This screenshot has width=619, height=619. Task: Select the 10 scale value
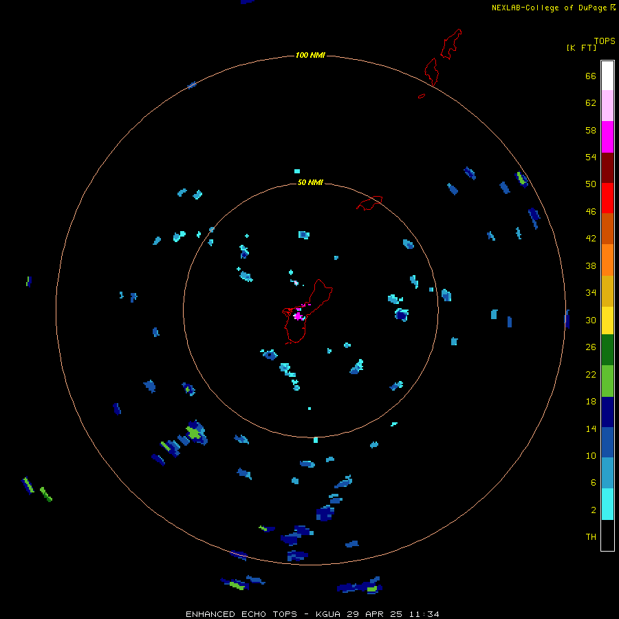[x=591, y=456]
